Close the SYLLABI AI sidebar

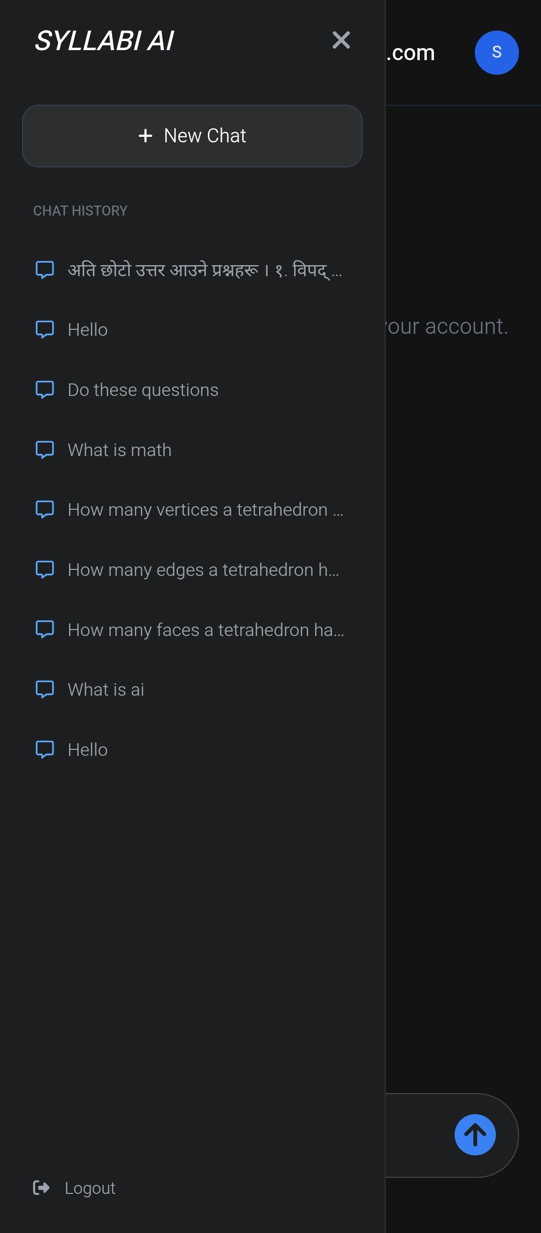pos(341,41)
